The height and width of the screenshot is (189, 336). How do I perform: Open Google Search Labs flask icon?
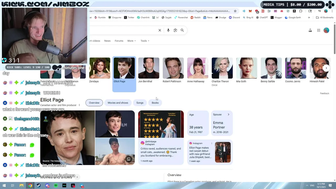310,30
